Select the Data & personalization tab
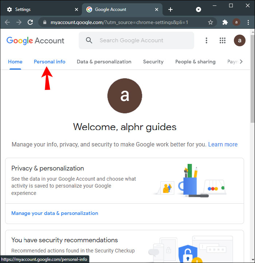This screenshot has width=255, height=263. click(104, 62)
